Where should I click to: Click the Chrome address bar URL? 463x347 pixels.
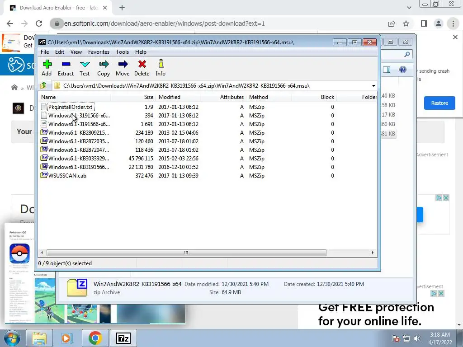pos(164,23)
